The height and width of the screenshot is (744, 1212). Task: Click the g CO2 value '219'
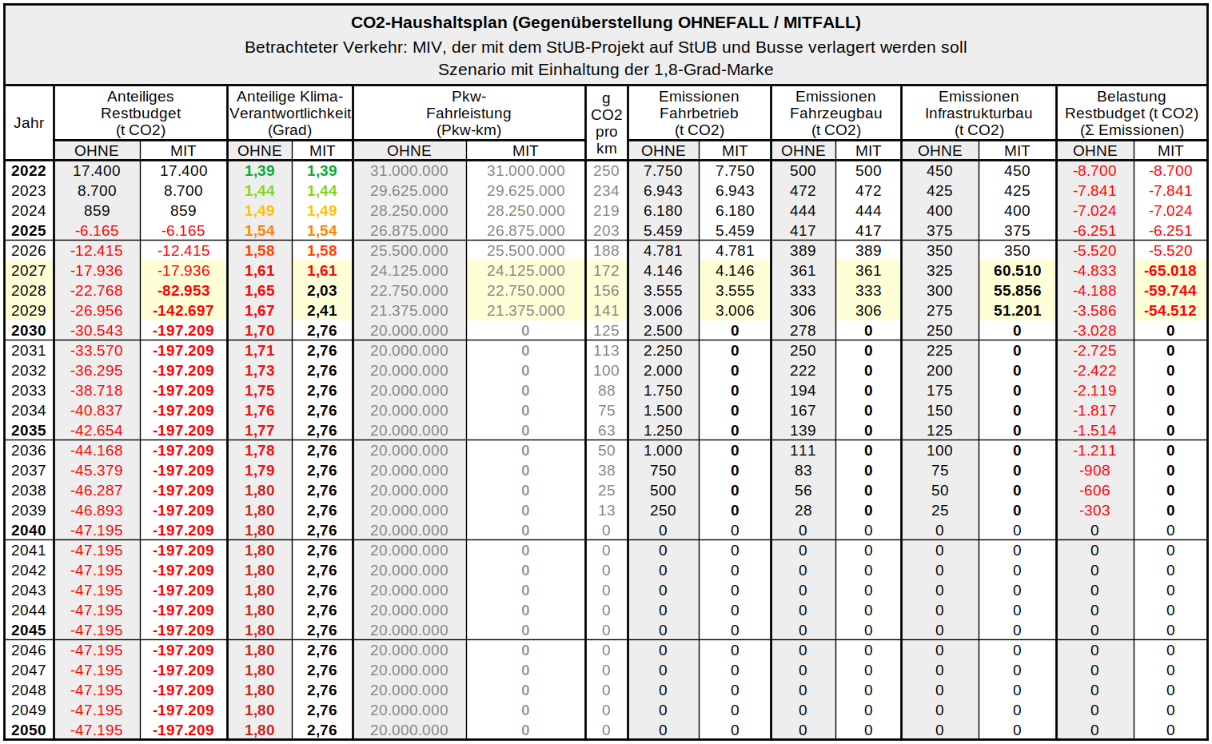[606, 211]
